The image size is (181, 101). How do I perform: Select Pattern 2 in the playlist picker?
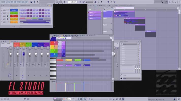pos(95,15)
